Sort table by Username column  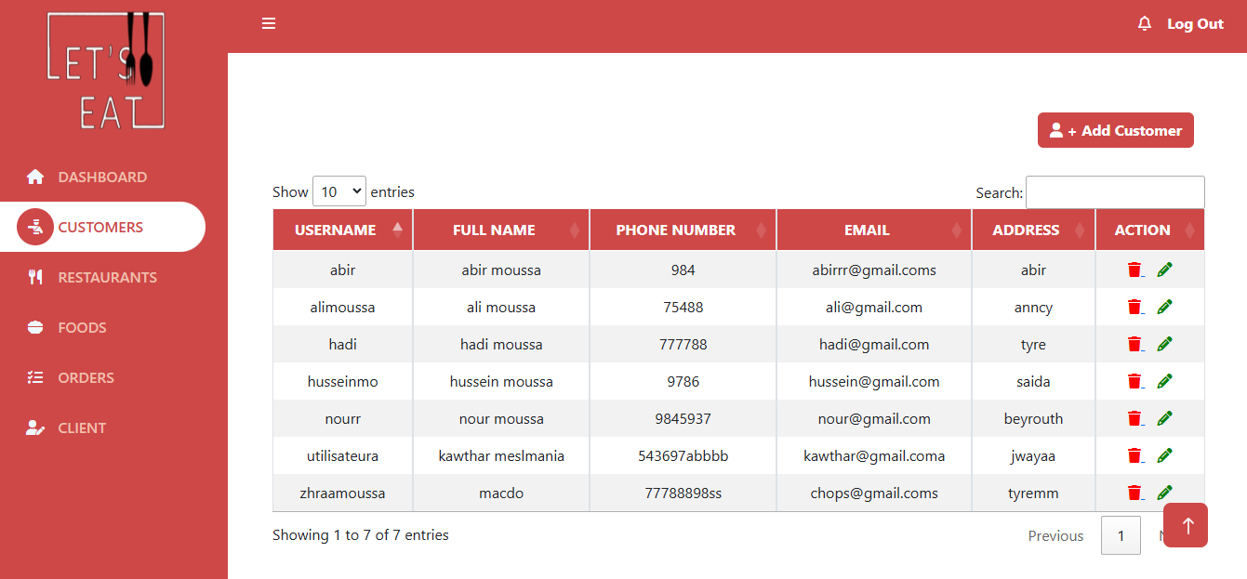click(341, 230)
